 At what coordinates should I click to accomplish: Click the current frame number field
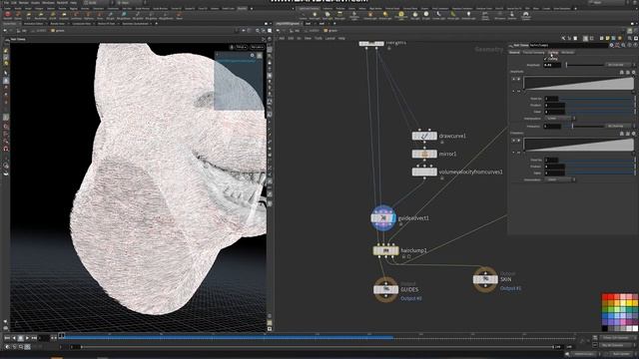(44, 338)
